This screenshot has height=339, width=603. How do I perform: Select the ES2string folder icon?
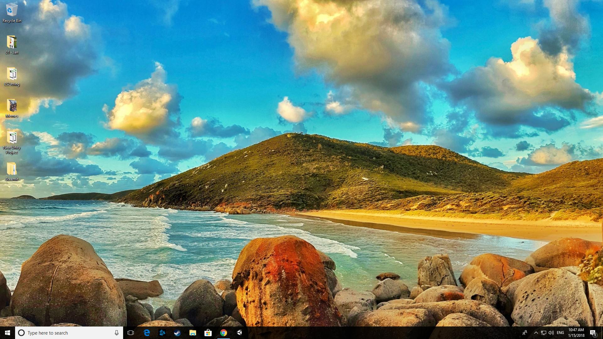coord(12,77)
